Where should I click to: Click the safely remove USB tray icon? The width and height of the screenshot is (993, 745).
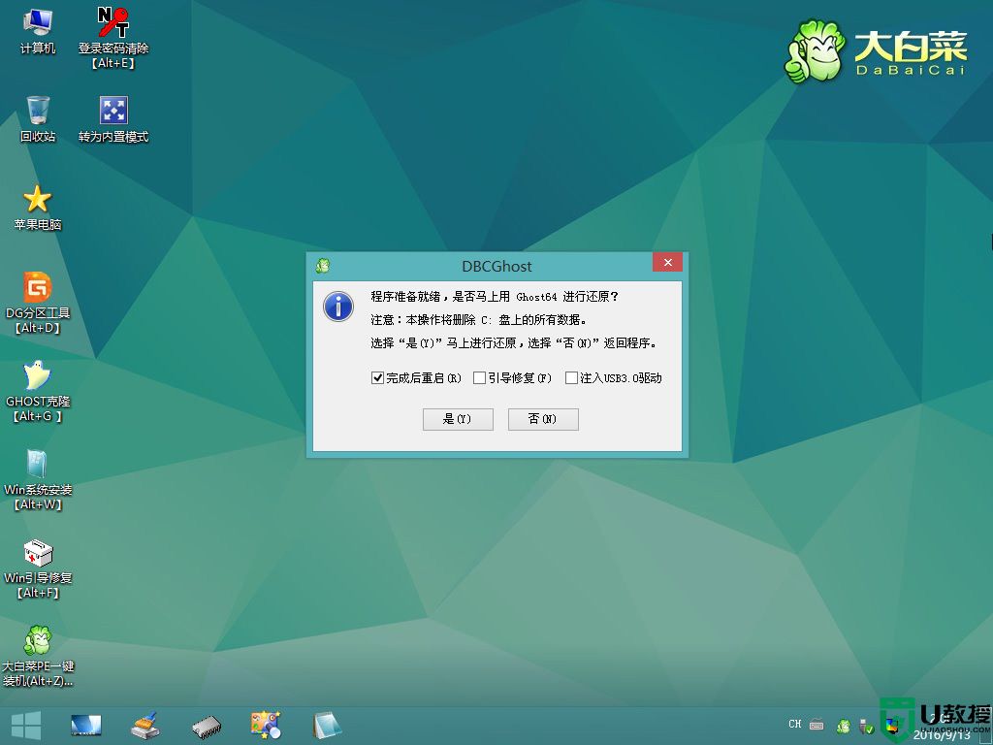click(x=866, y=726)
